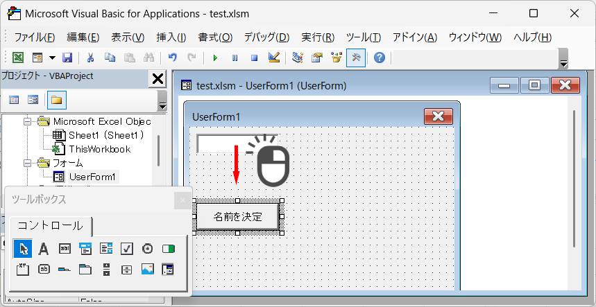Pick the TextBox tool in toolbox
The height and width of the screenshot is (307, 596).
pyautogui.click(x=65, y=249)
